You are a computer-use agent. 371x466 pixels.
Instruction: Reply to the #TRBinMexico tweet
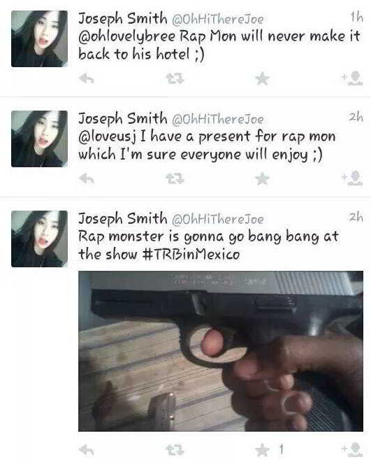87,450
